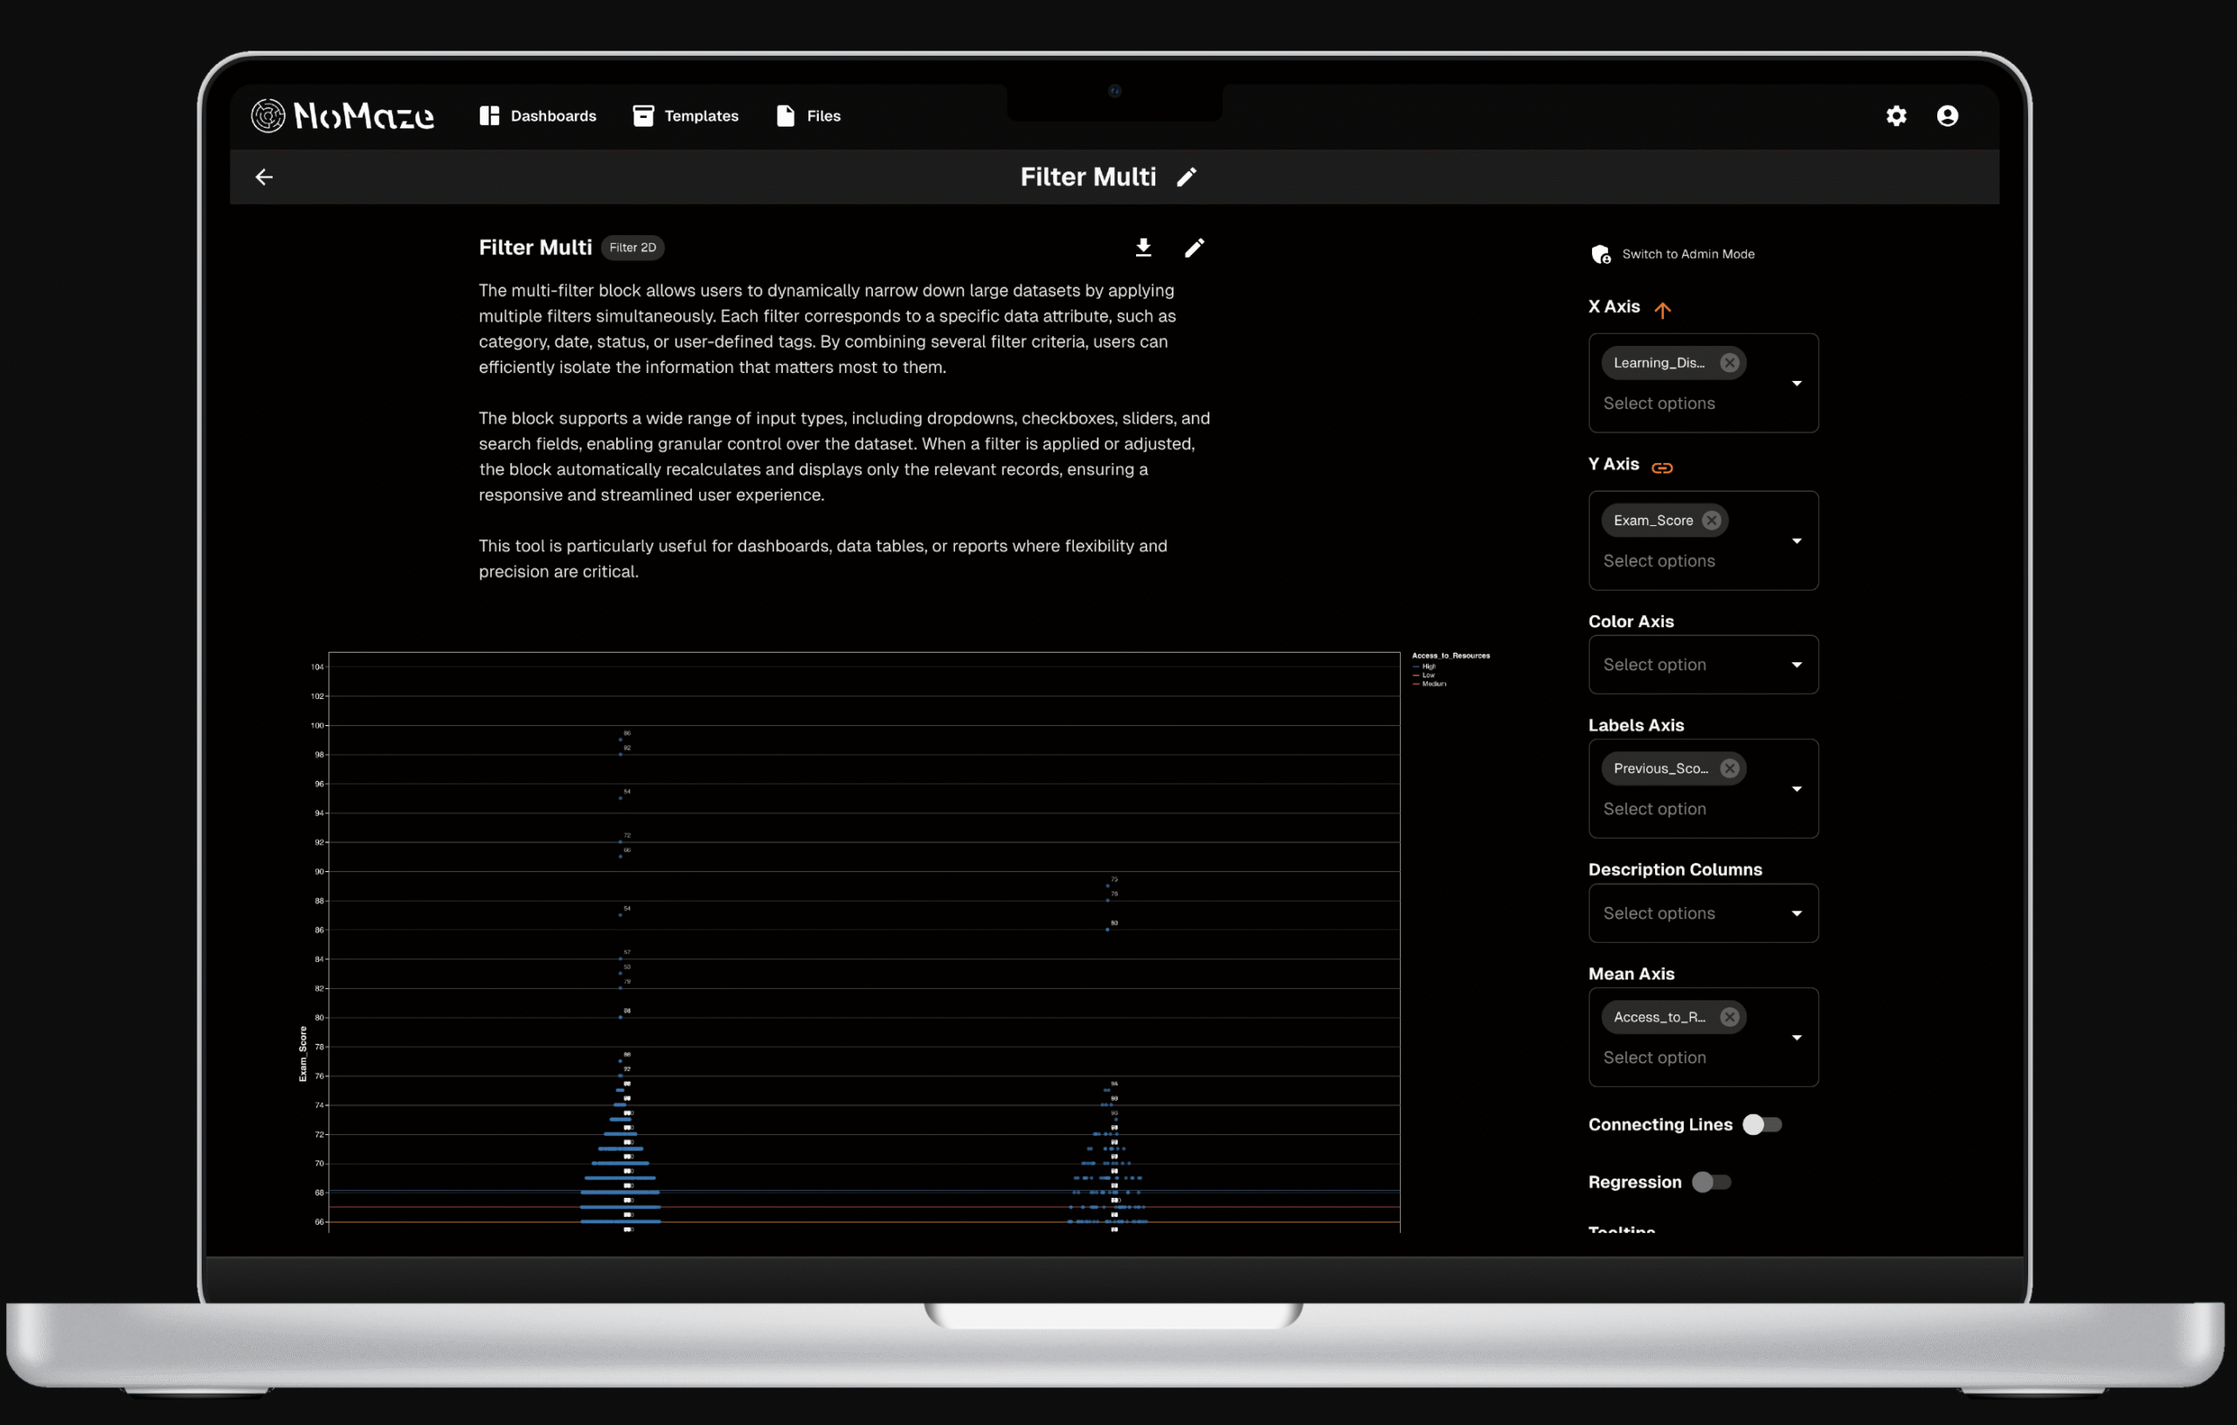This screenshot has width=2237, height=1425.
Task: Go to the Templates menu
Action: pos(686,116)
